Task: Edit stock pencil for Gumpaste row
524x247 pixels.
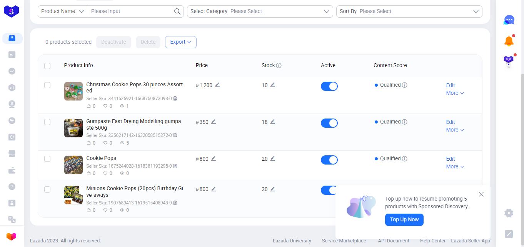Action: pos(273,122)
